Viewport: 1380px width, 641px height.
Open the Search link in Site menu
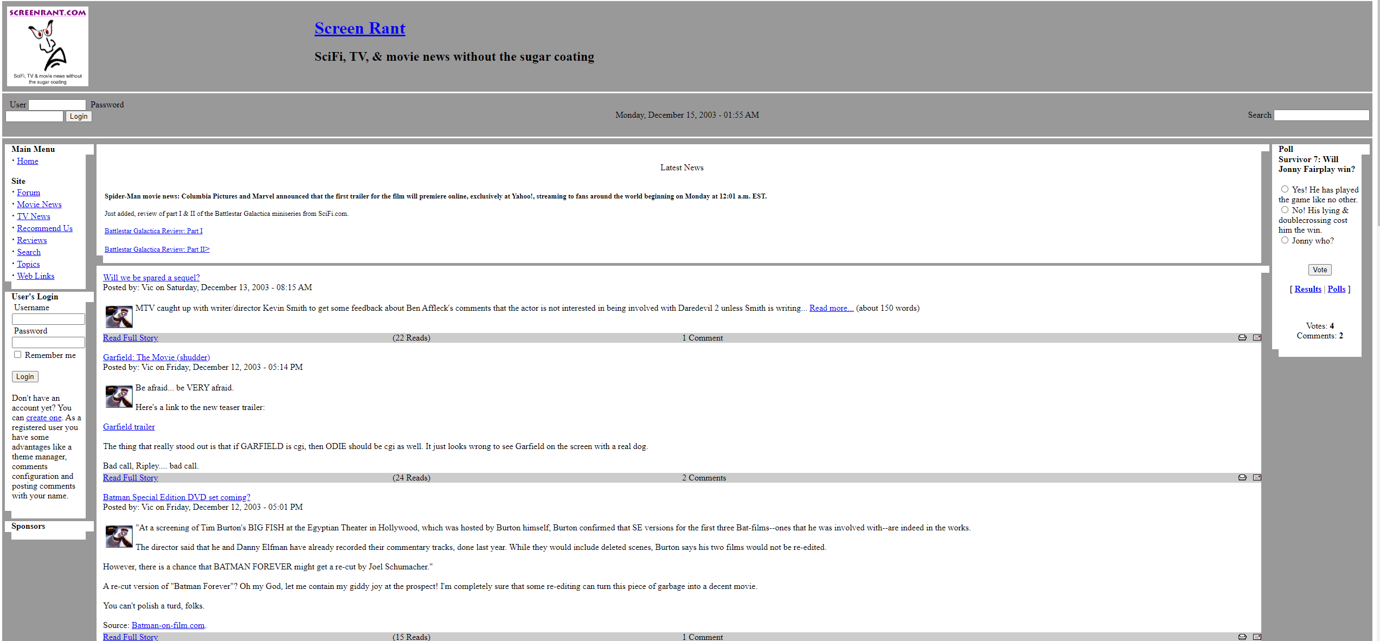29,252
